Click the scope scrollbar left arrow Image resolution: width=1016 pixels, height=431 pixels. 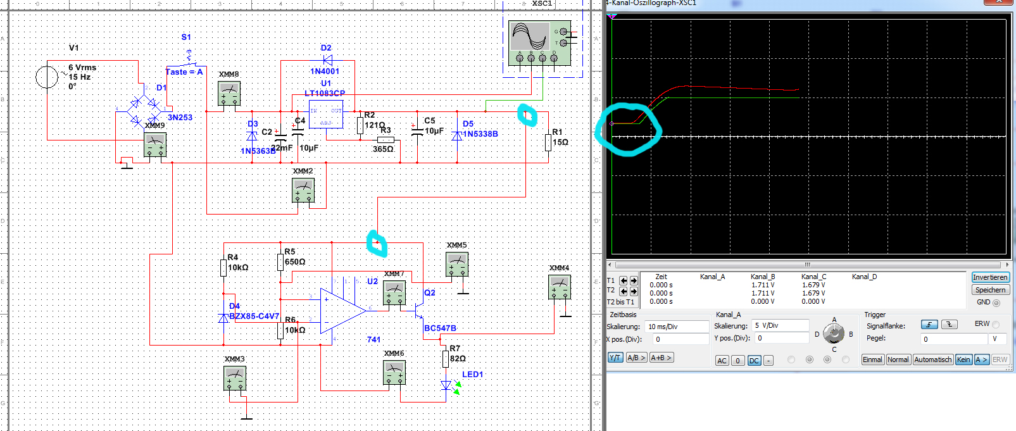point(610,265)
